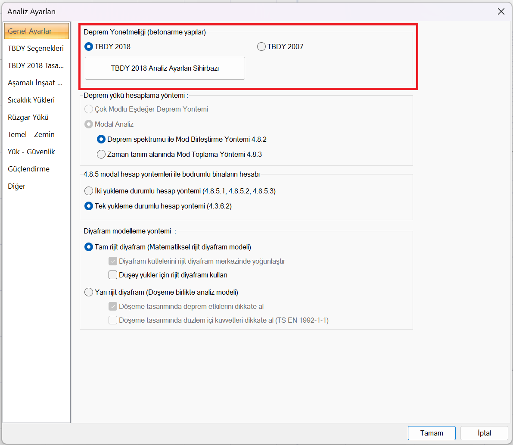Select the TBDY 2007 radio button
Screen dimensions: 513x445
tap(261, 47)
